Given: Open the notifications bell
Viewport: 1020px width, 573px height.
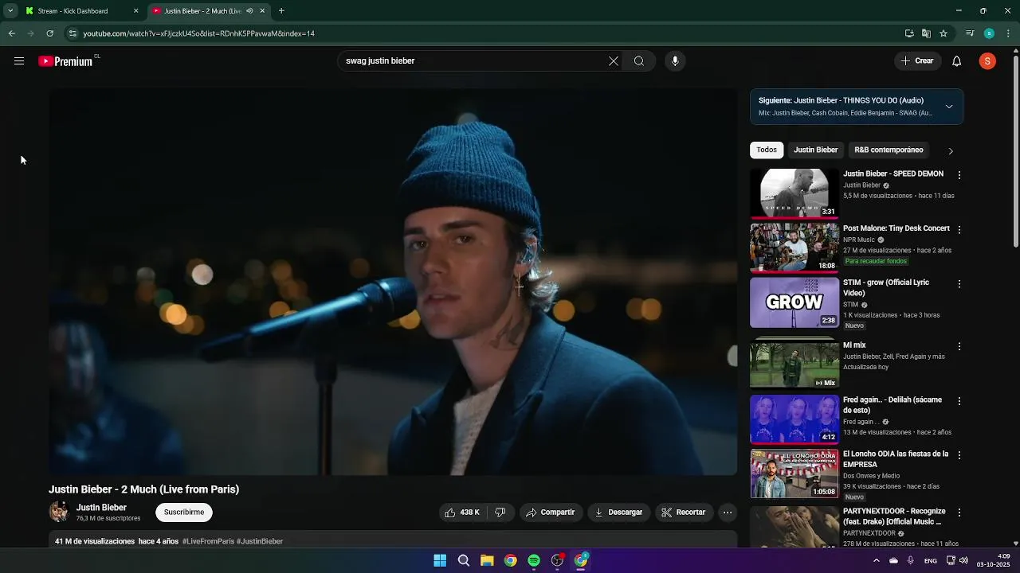Looking at the screenshot, I should point(957,61).
